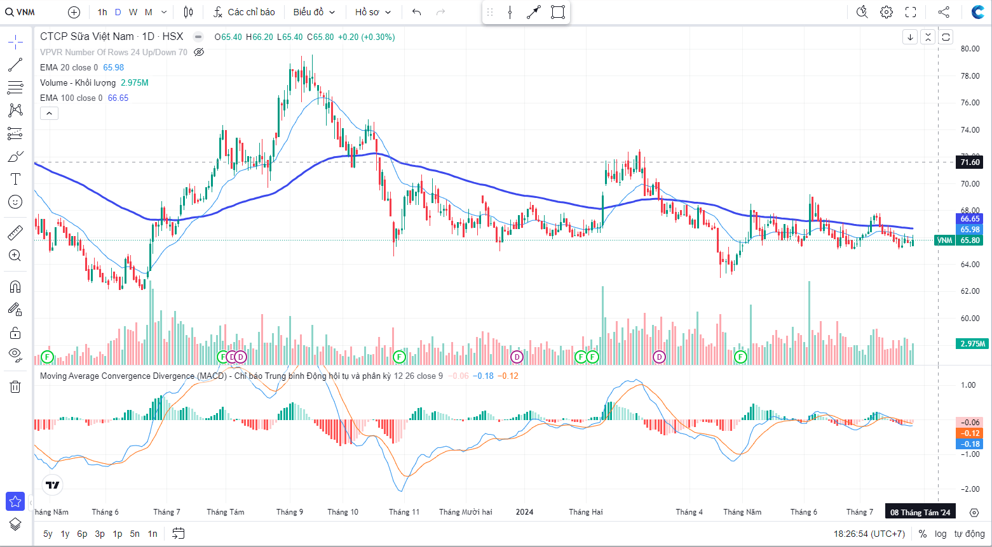Screen dimensions: 992x547
Task: Toggle fullscreen mode
Action: pyautogui.click(x=911, y=12)
